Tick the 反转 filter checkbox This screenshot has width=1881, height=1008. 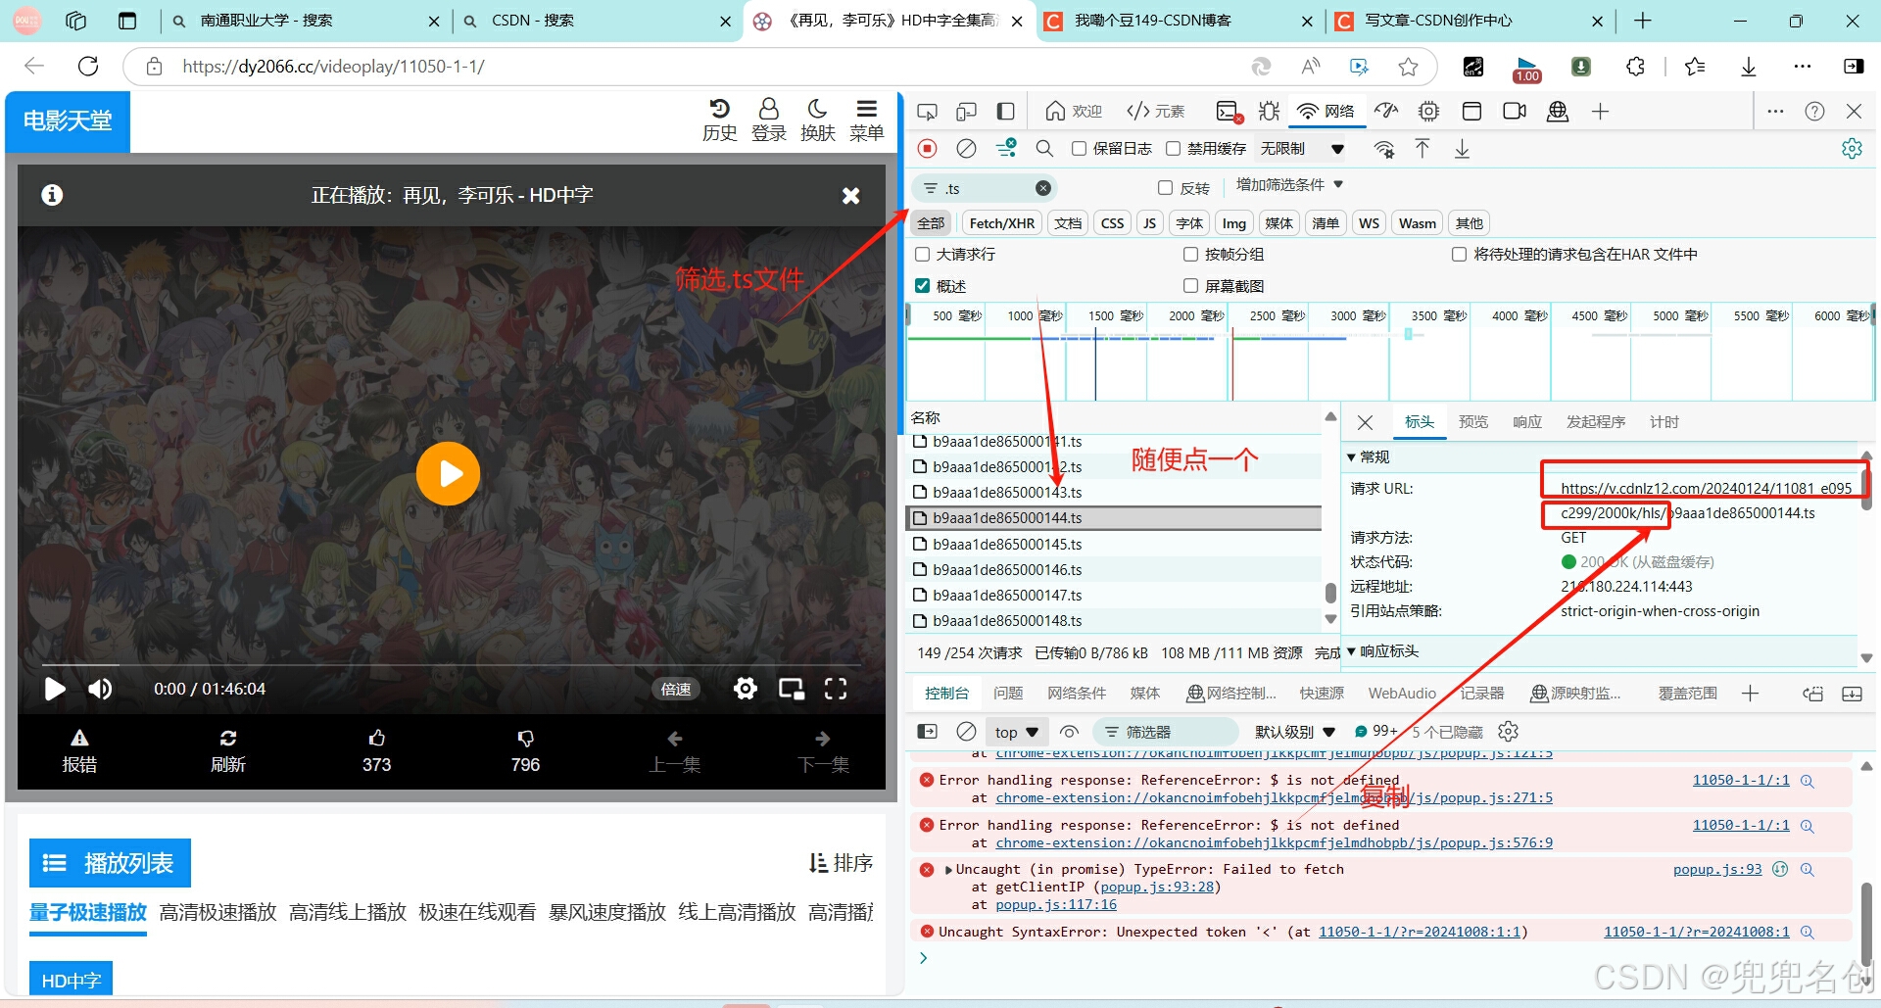[1166, 188]
